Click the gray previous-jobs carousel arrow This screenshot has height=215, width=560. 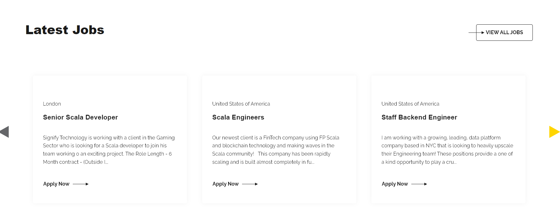pos(5,132)
